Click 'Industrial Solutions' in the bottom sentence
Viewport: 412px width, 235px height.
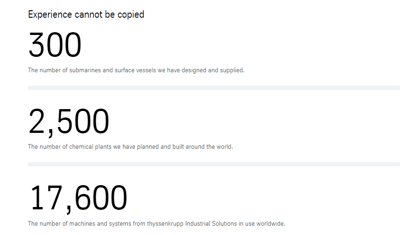211,224
